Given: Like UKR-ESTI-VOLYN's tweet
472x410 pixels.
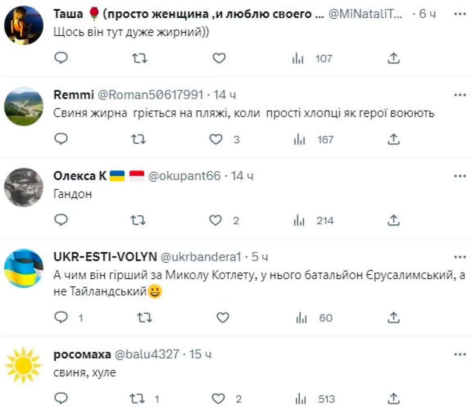Looking at the screenshot, I should pos(222,317).
